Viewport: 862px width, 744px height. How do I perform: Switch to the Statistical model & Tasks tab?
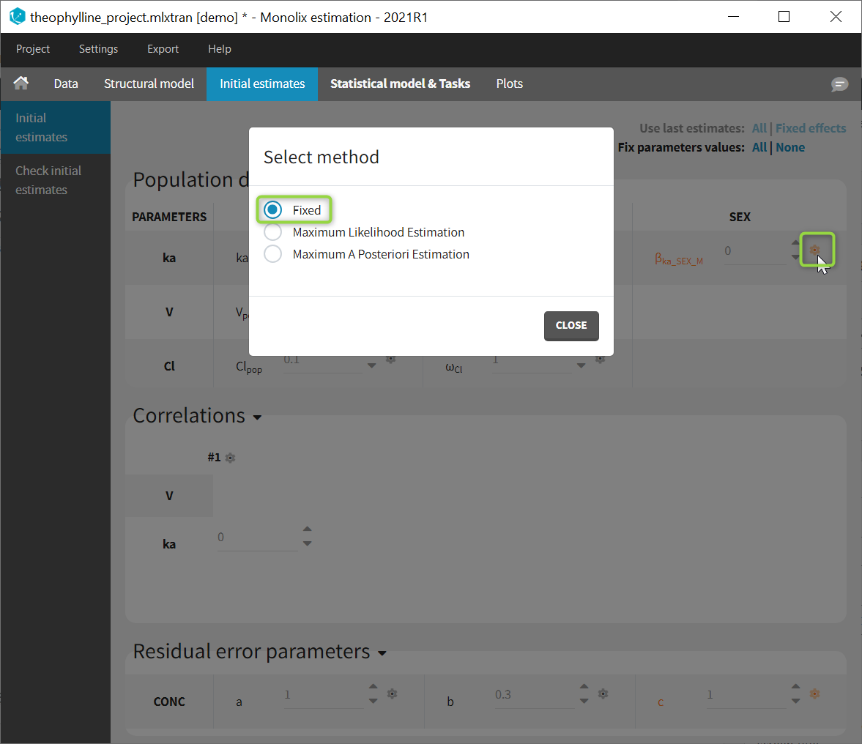[400, 83]
